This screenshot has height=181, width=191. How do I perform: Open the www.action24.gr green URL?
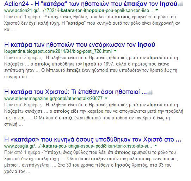tap(79, 11)
